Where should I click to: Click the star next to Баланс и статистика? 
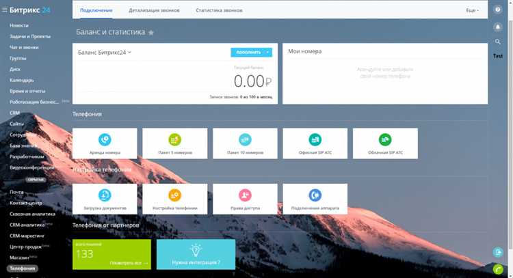pyautogui.click(x=151, y=32)
